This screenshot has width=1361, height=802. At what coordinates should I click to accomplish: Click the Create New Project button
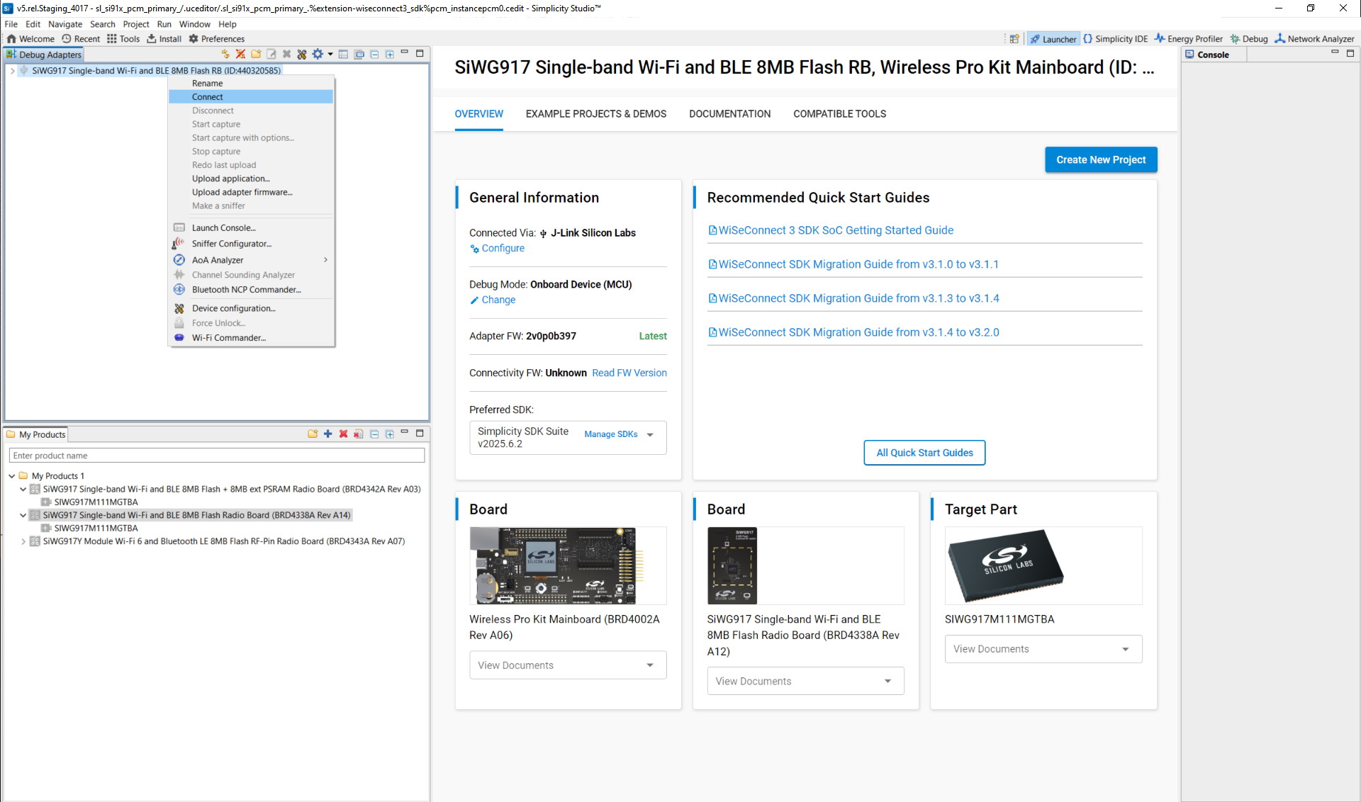(x=1100, y=160)
